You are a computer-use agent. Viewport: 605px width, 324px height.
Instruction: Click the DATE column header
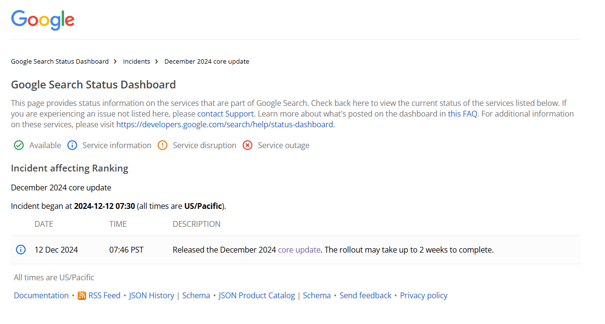(x=44, y=224)
